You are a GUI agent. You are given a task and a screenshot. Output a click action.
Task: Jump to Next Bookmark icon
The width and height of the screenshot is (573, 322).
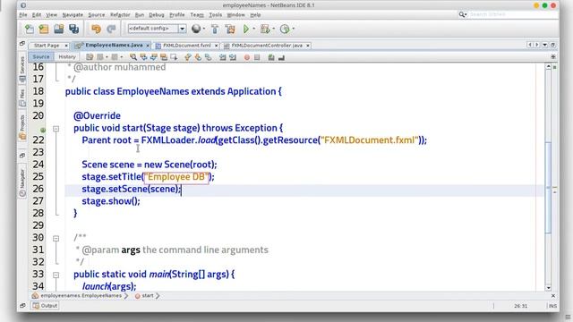[x=198, y=57]
